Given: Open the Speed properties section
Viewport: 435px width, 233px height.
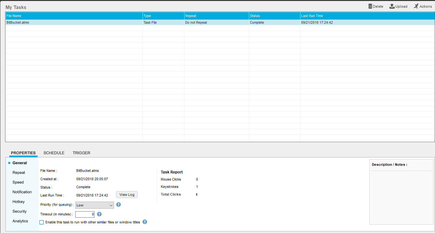Looking at the screenshot, I should click(18, 182).
